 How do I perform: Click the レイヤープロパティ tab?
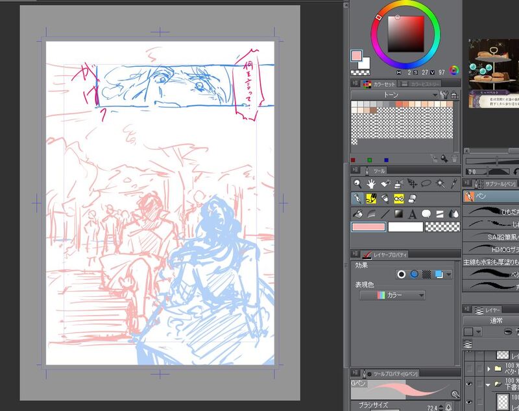385,254
